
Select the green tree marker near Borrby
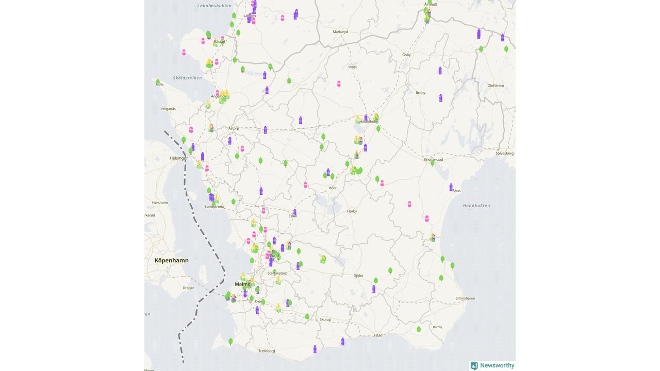tap(419, 329)
